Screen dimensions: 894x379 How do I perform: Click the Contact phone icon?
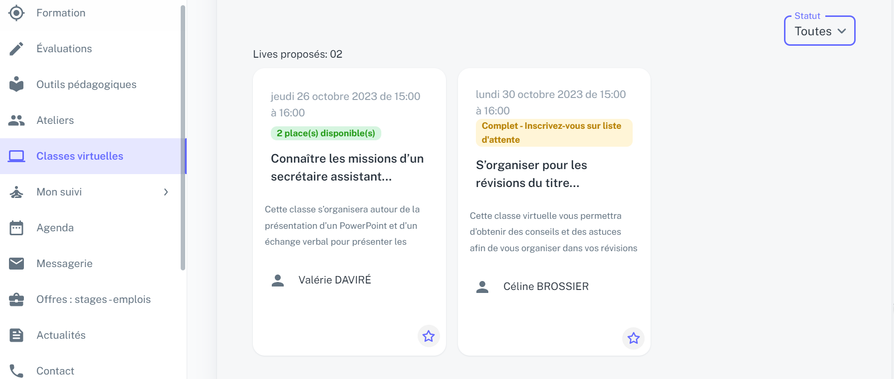[x=16, y=371]
